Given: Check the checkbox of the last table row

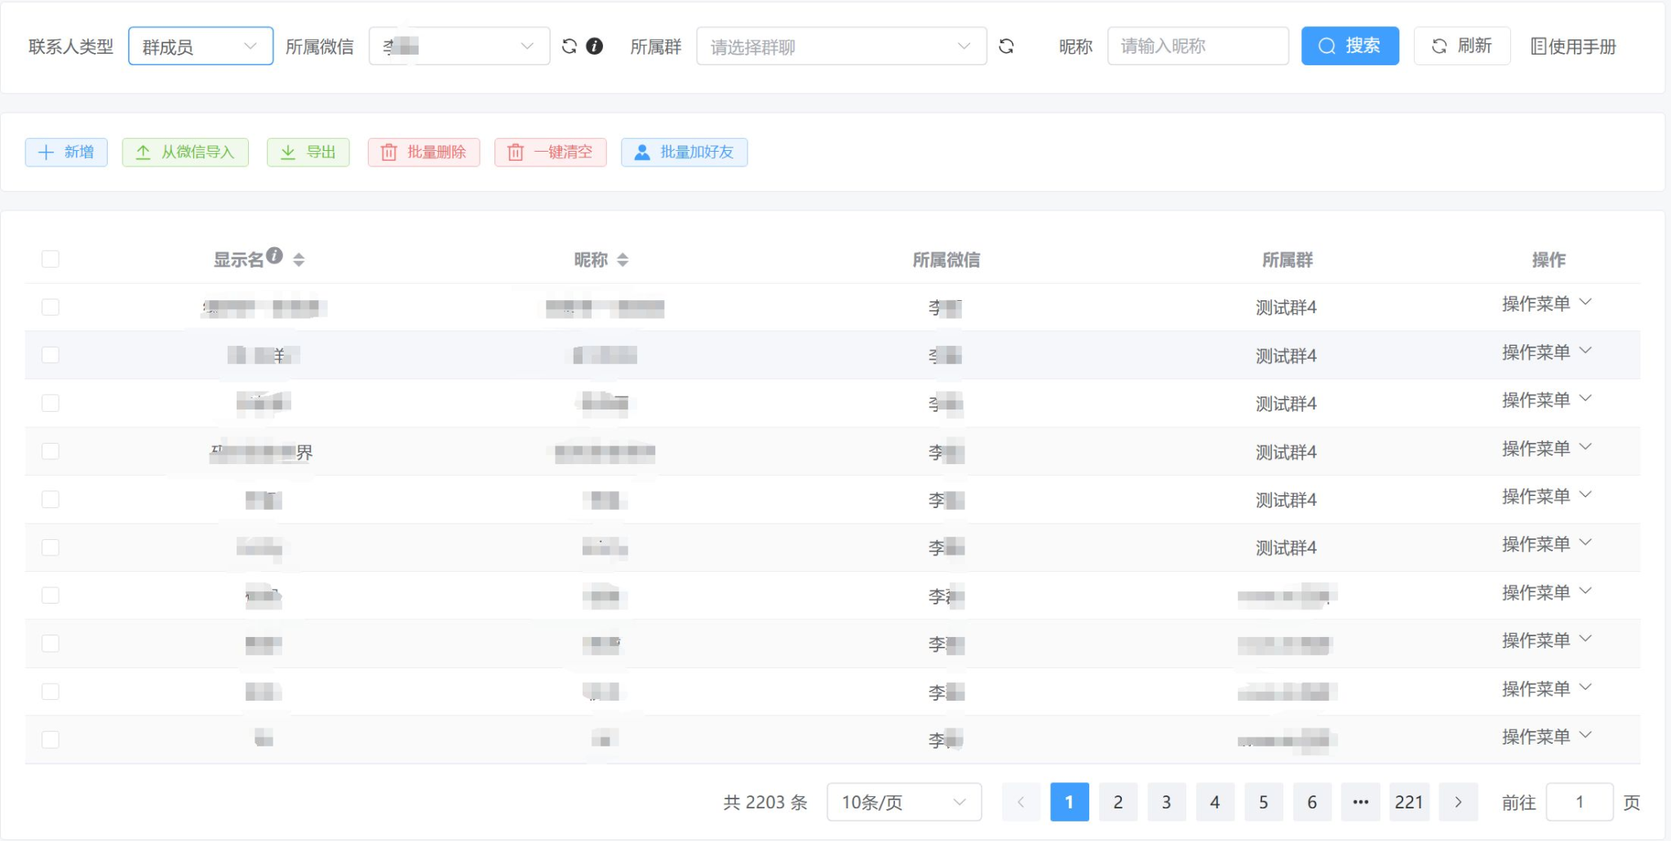Looking at the screenshot, I should (51, 738).
